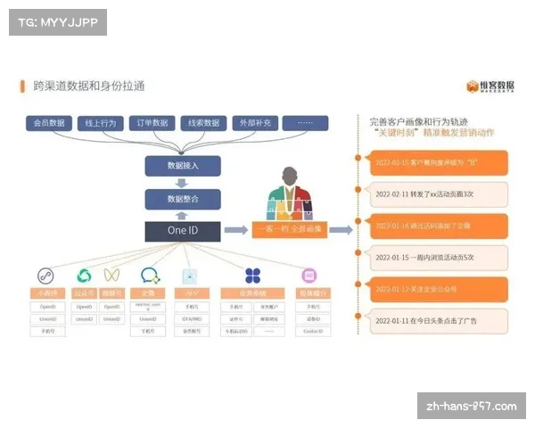Click the 2022-01-11 在今日头条点击了广告 card
This screenshot has height=428, width=535.
439,321
